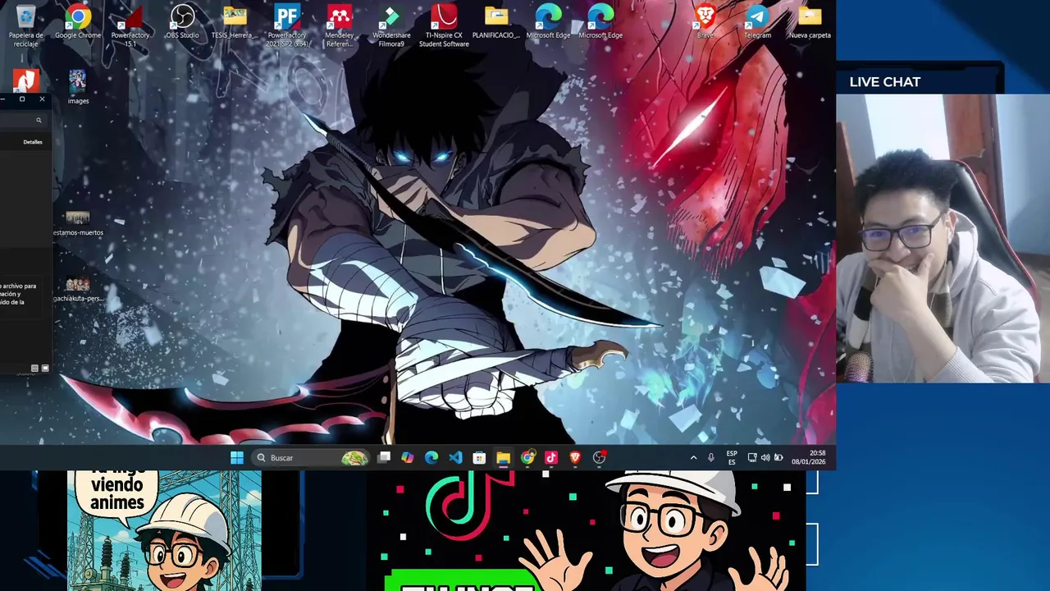Select the images desktop file

pos(78,87)
